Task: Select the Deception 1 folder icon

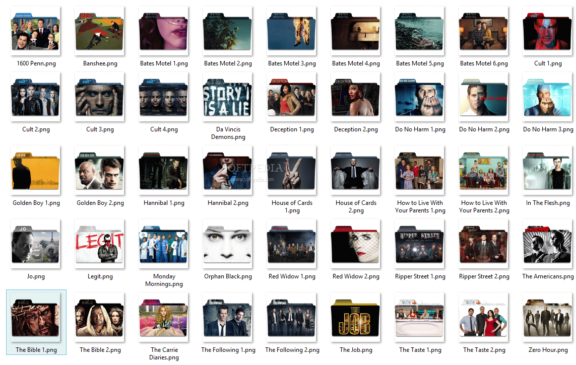Action: pos(292,97)
